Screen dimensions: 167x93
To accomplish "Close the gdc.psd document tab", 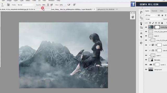I will tap(117, 9).
